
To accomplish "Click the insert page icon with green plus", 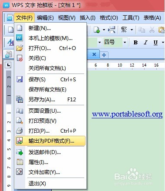I will coord(97,30).
